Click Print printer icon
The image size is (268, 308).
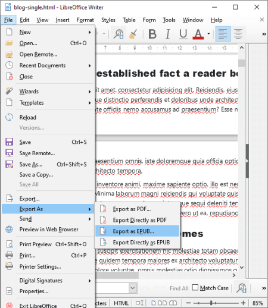click(9, 255)
